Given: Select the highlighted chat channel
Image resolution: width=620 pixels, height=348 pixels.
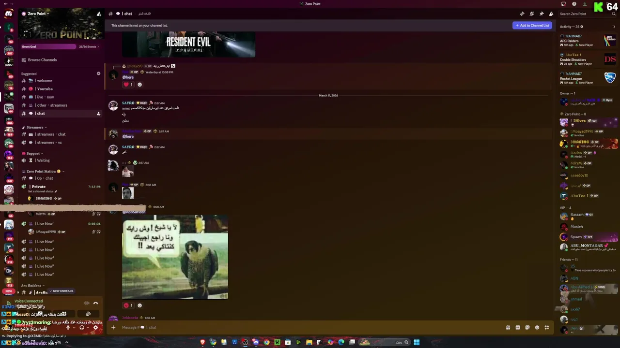Looking at the screenshot, I should (61, 114).
